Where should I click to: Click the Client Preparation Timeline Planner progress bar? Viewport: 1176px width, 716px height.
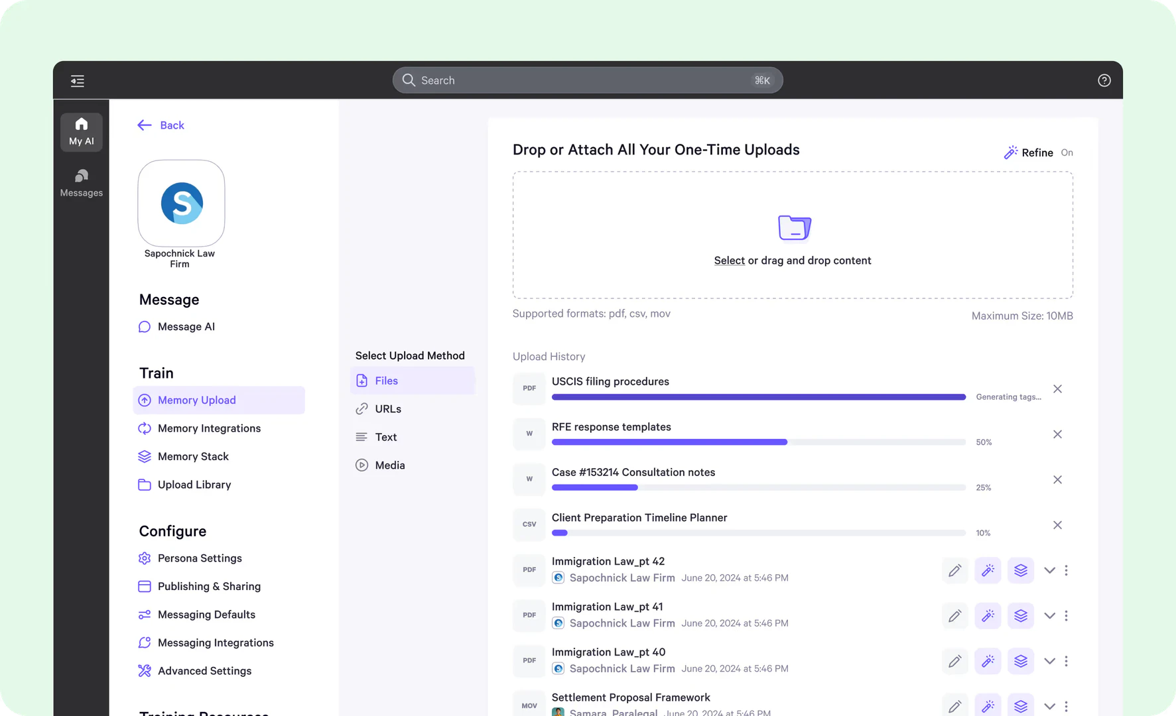[x=758, y=533]
